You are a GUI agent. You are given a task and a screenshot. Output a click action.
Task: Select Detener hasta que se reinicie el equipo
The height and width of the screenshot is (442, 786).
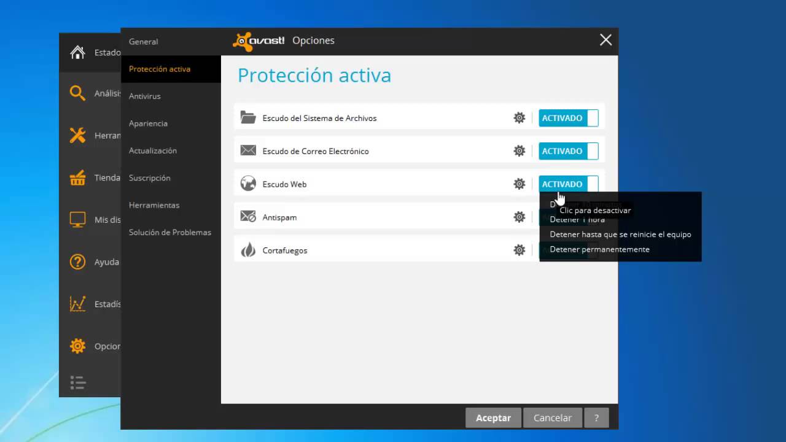(620, 235)
